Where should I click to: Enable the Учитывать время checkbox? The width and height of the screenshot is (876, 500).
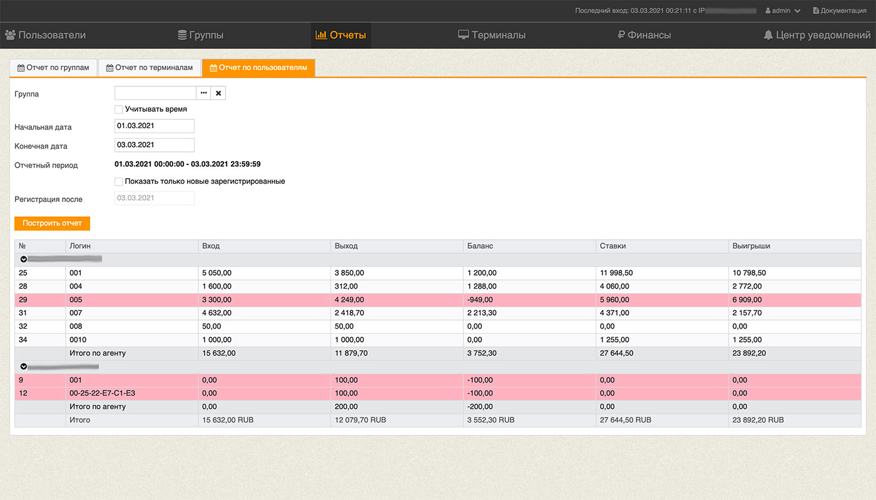coord(119,109)
